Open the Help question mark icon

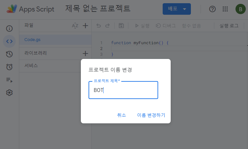tap(212, 9)
